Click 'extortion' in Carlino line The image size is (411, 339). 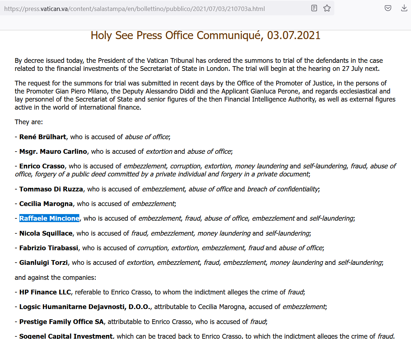[x=159, y=152]
